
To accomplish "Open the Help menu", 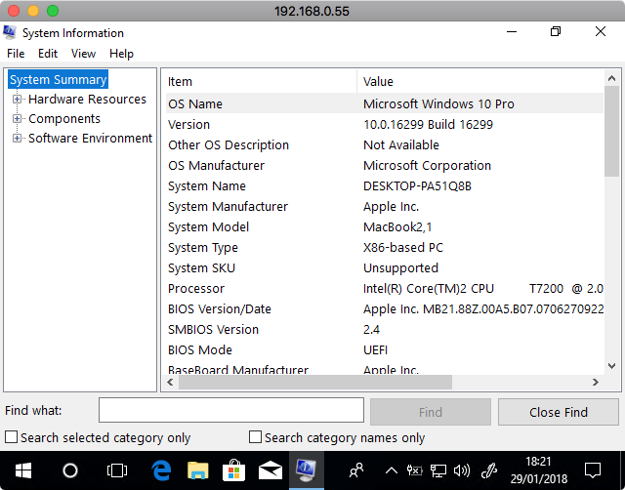I will (121, 54).
